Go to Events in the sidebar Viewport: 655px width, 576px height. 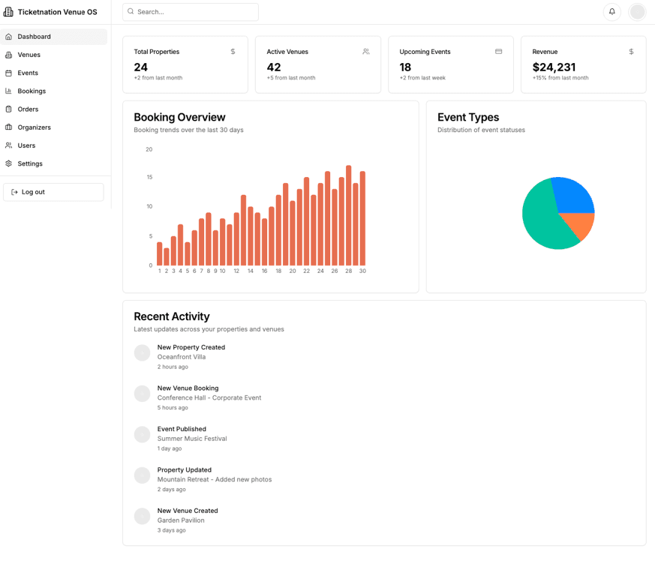click(28, 73)
